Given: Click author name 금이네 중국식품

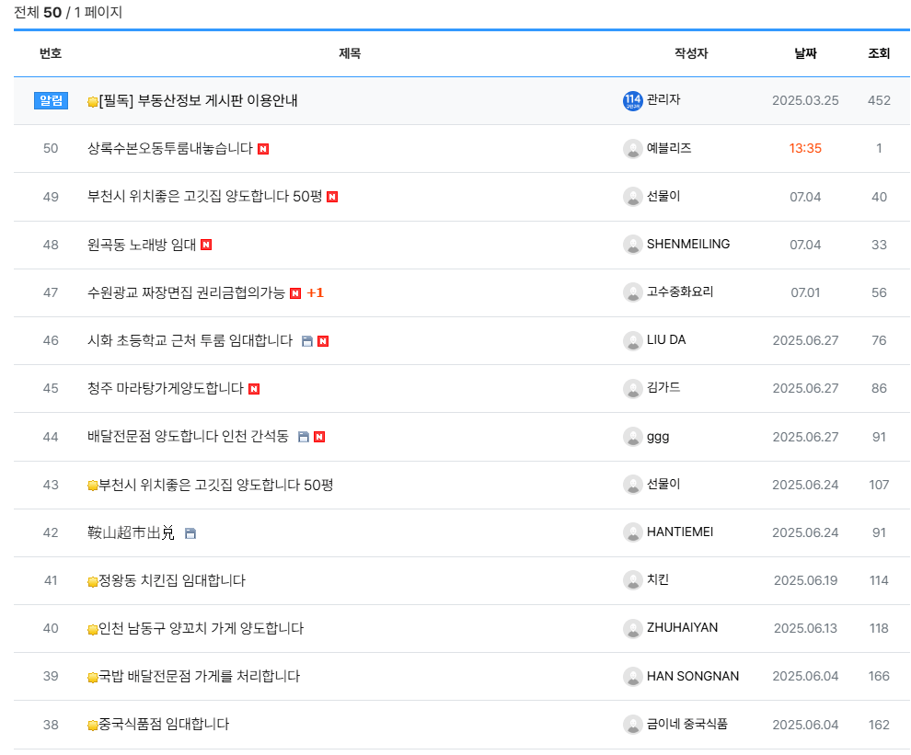Looking at the screenshot, I should [686, 724].
